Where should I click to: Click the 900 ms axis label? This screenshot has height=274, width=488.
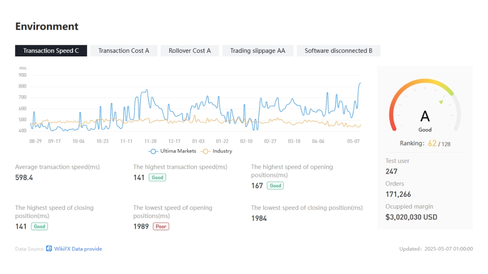23,75
